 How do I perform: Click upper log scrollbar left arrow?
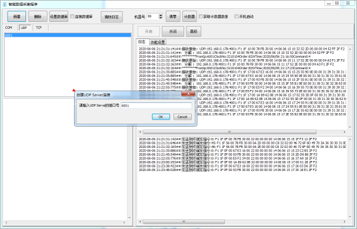(140, 132)
